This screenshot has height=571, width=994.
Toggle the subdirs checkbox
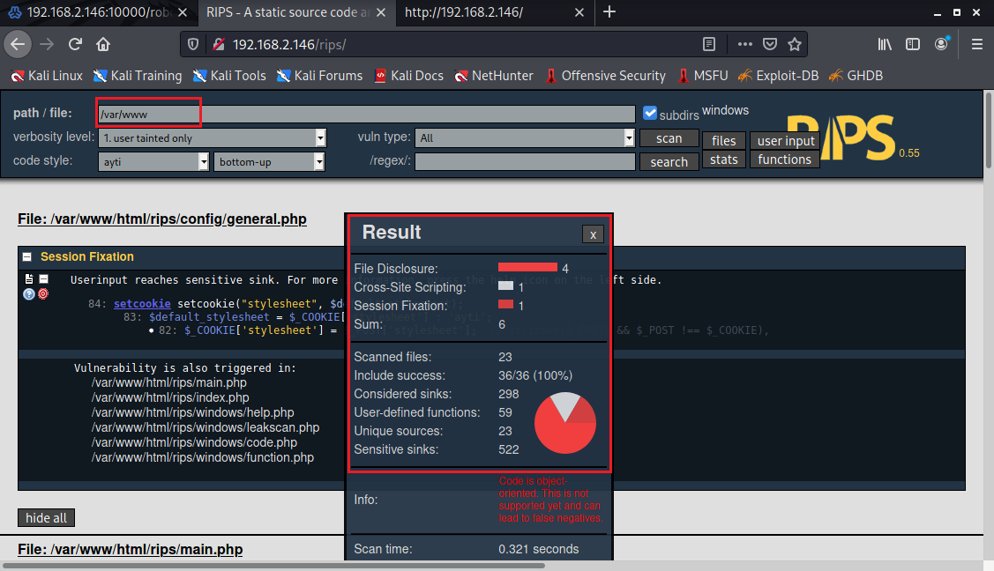[x=650, y=113]
